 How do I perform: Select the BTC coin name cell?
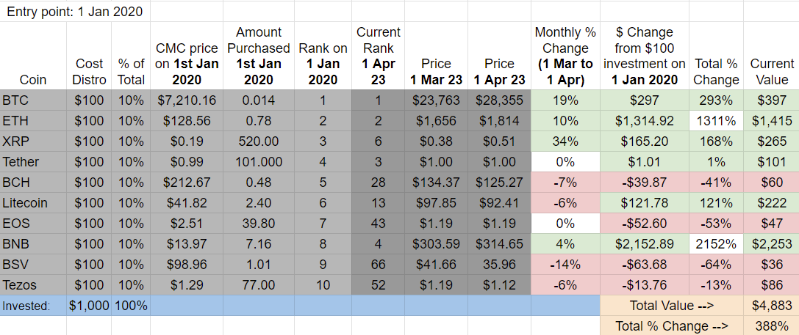point(33,100)
